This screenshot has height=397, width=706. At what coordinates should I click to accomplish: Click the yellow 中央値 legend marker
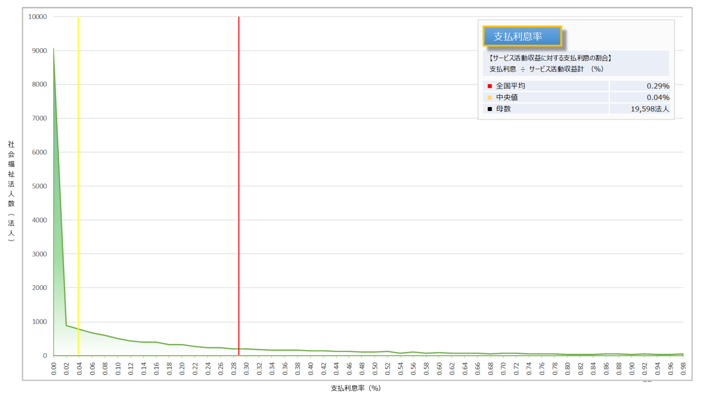click(x=490, y=97)
